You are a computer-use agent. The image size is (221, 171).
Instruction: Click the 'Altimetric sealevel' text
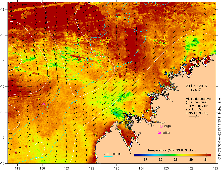(x=199, y=99)
